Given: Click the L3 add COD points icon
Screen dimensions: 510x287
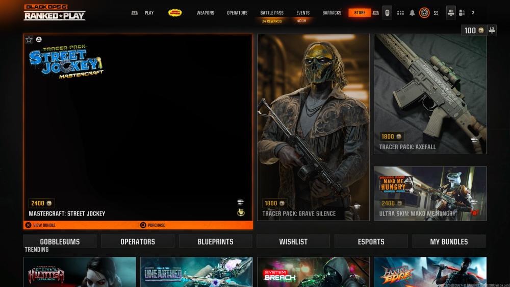Looking at the screenshot, I should 492,30.
